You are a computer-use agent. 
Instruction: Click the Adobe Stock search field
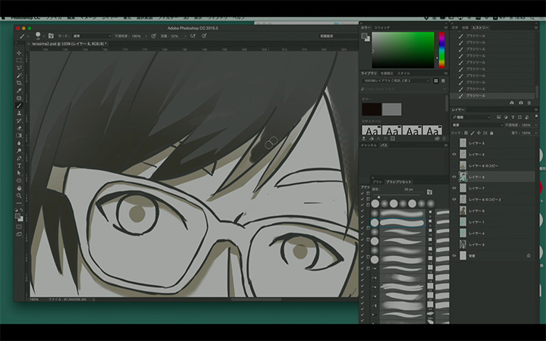403,89
